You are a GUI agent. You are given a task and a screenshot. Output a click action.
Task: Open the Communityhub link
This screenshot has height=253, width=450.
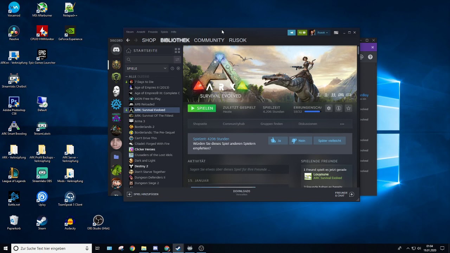233,124
